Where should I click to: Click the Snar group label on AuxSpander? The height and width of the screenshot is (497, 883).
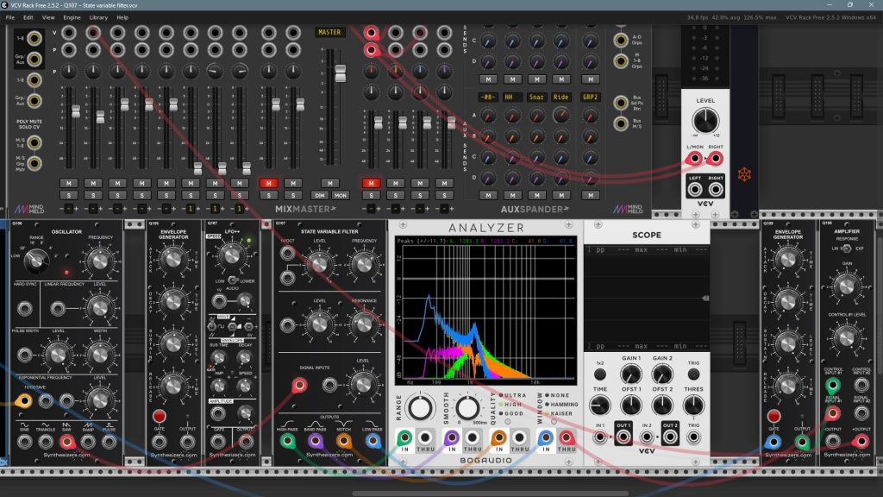click(536, 97)
